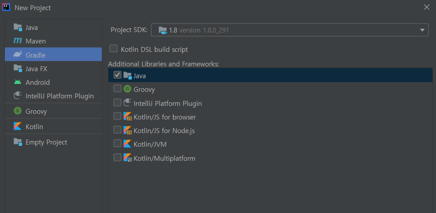The image size is (436, 213).
Task: Select Android project type
Action: pos(53,82)
